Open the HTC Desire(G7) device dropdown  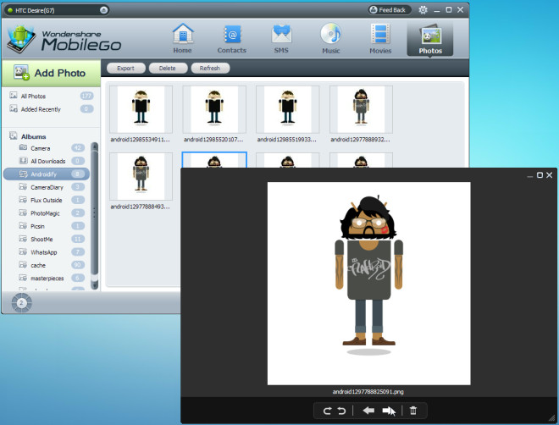point(57,10)
